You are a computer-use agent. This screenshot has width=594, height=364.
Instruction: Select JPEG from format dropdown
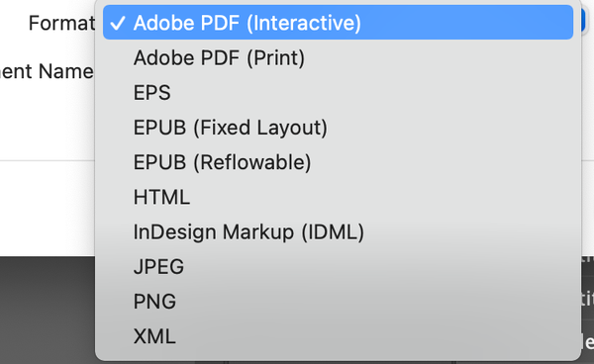pos(338,266)
